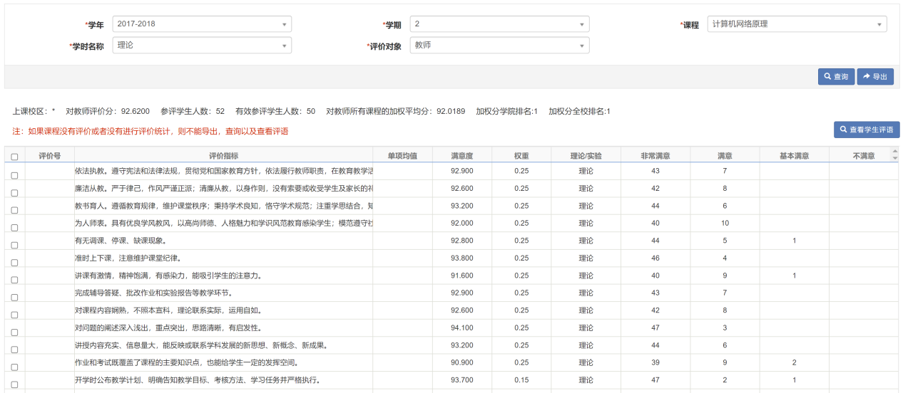Toggle the select-all checkbox in table header

(x=14, y=157)
